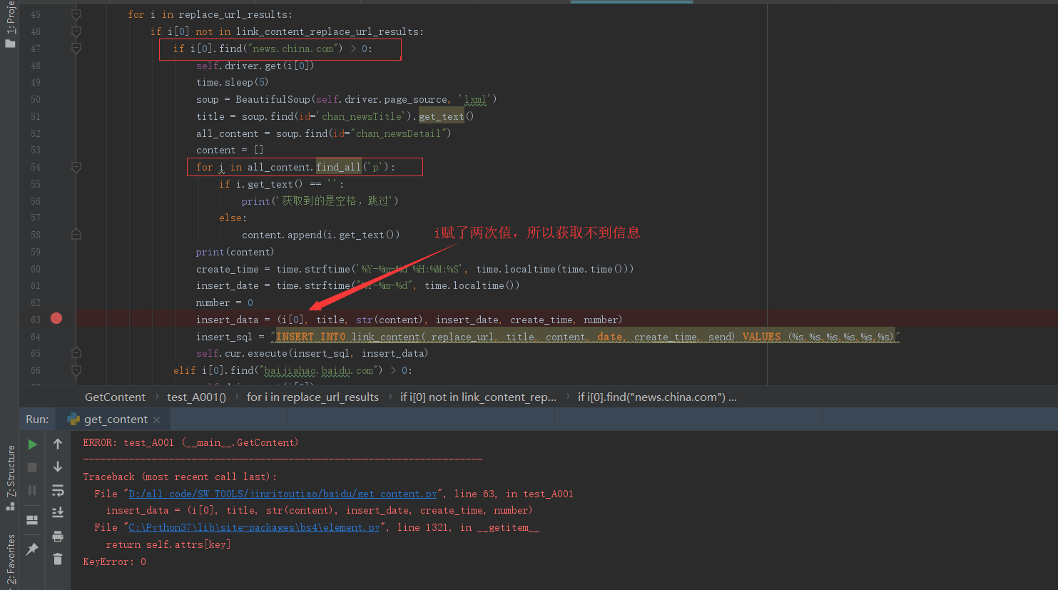This screenshot has height=590, width=1058.
Task: Click test_A001() in the breadcrumb bar
Action: point(195,397)
